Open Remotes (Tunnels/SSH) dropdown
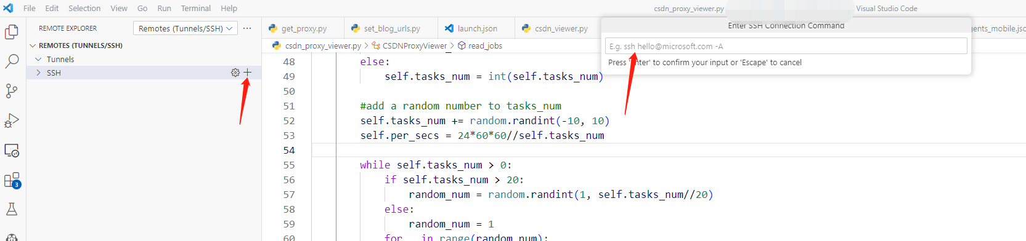 pyautogui.click(x=185, y=28)
